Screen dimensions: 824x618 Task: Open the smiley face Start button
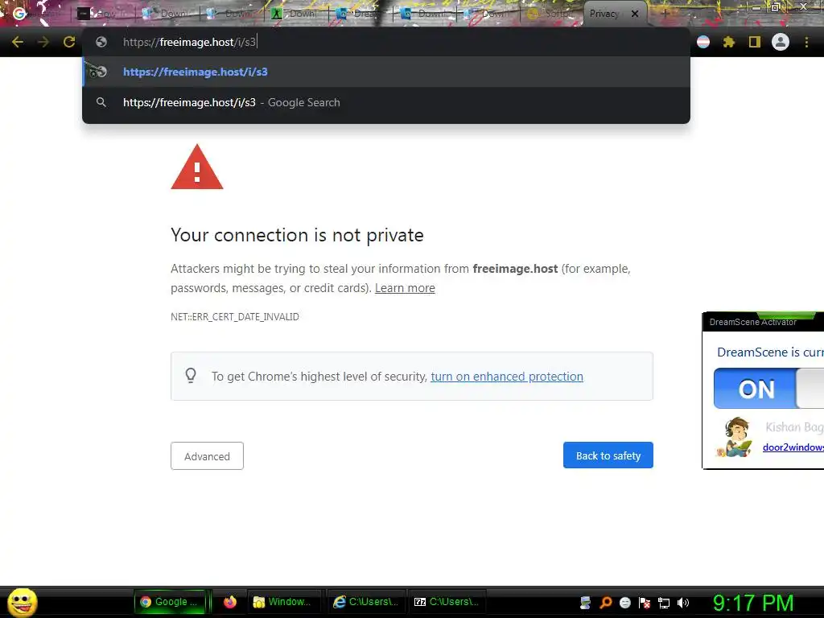pos(22,602)
